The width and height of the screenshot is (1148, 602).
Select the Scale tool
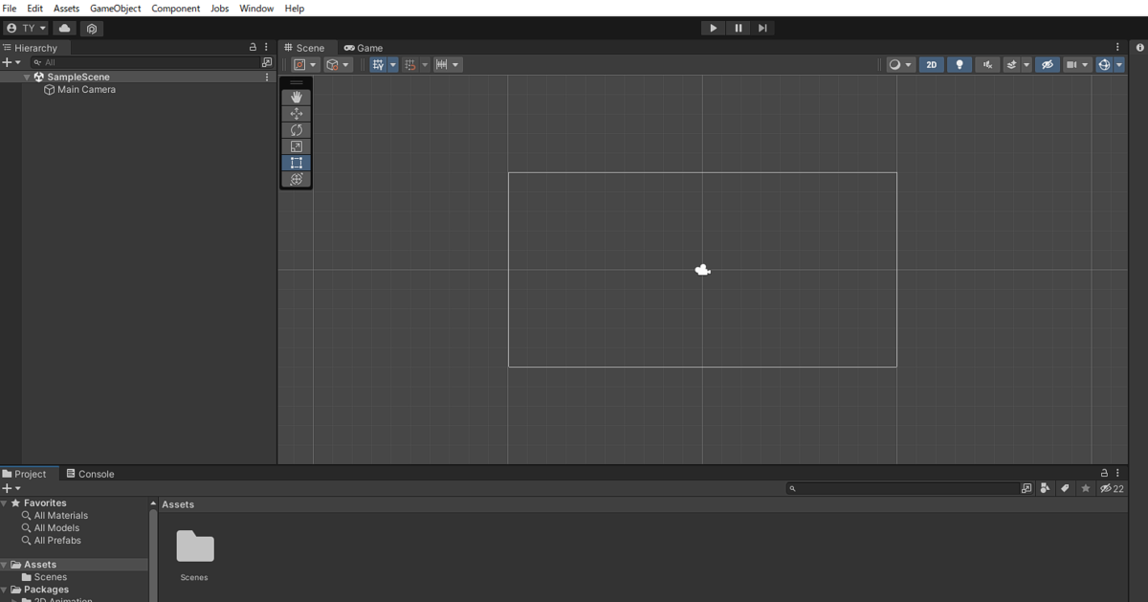point(297,146)
